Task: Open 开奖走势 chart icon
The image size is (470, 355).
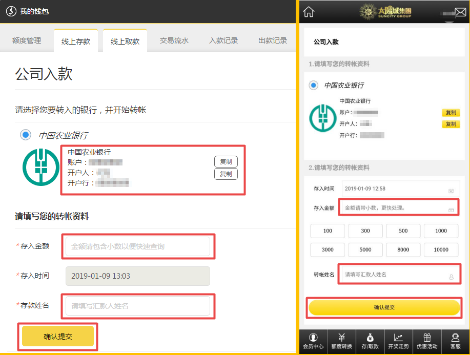Action: tap(398, 342)
